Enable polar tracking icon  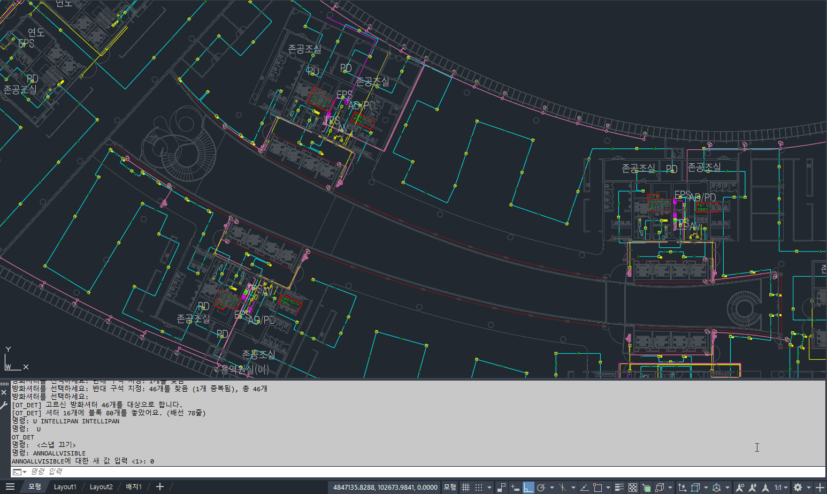(x=541, y=488)
